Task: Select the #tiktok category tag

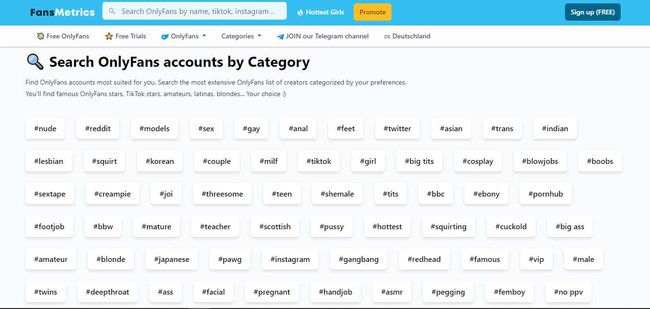Action: click(319, 161)
